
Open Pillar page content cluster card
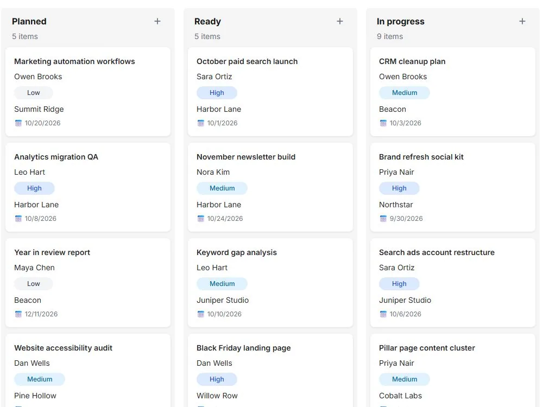[453, 371]
